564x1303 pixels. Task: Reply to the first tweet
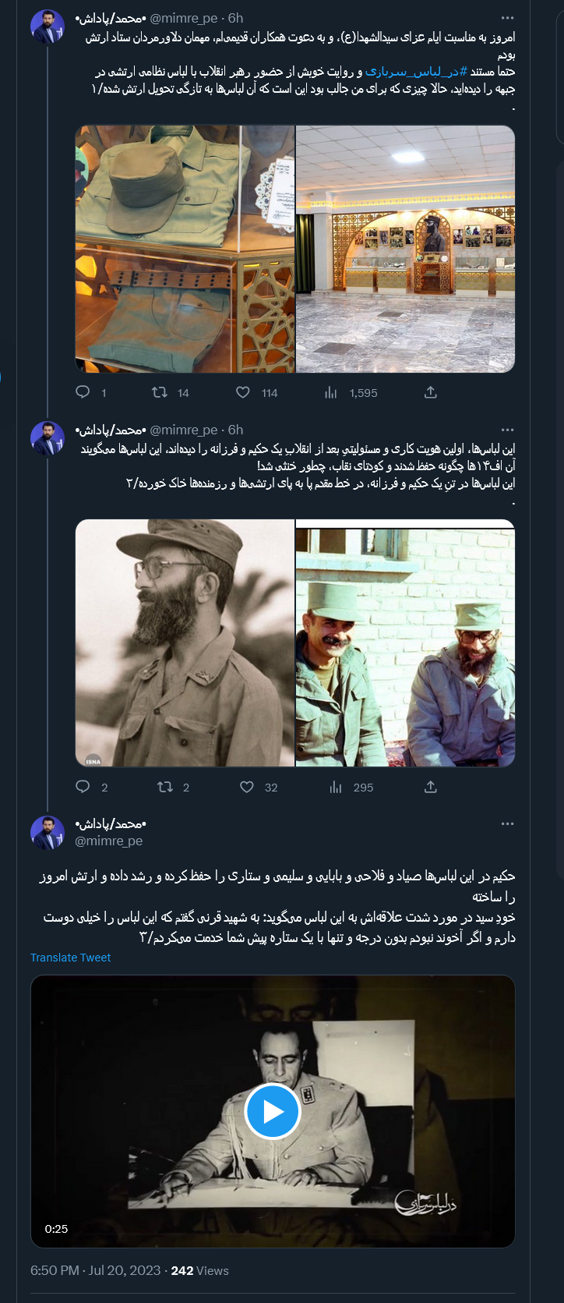pos(82,393)
